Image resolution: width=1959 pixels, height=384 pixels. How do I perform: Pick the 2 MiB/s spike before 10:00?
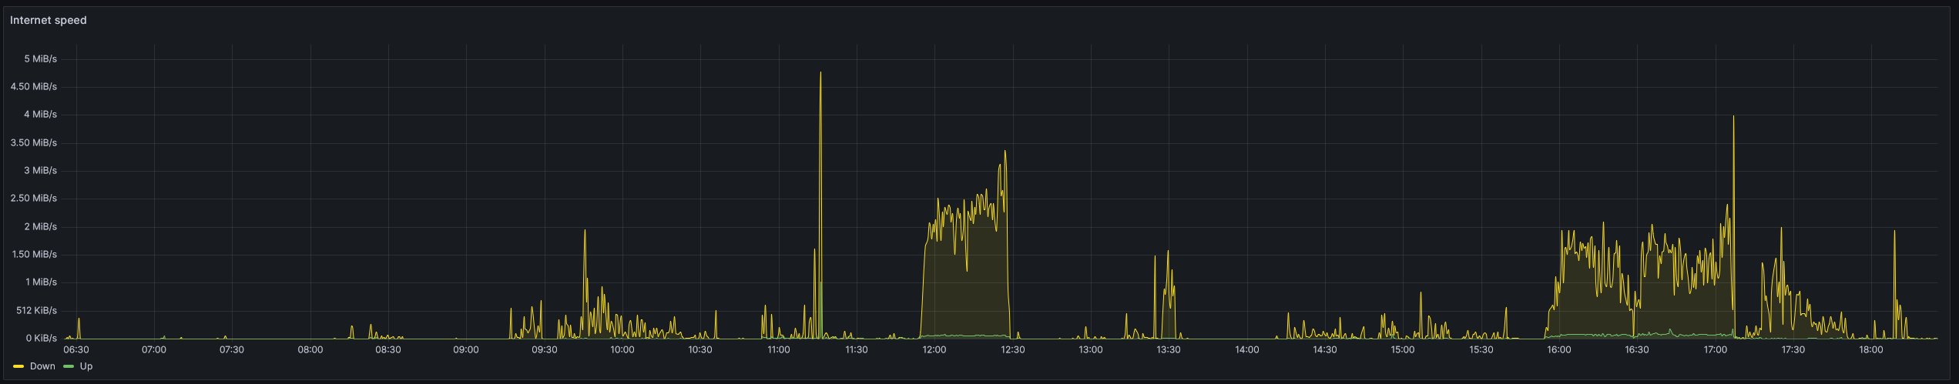(x=585, y=231)
